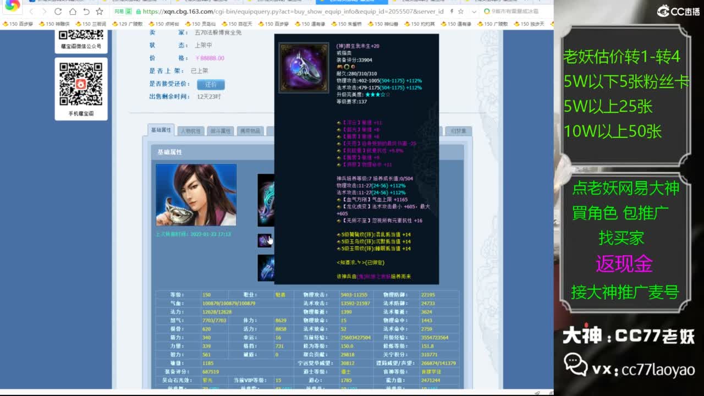Open the 150 神仙眷 bookmark

[383, 24]
